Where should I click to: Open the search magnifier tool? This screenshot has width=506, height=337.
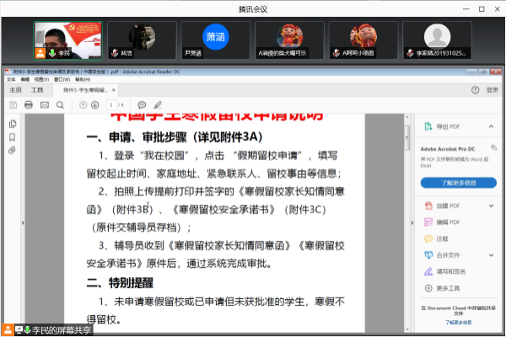coord(62,104)
